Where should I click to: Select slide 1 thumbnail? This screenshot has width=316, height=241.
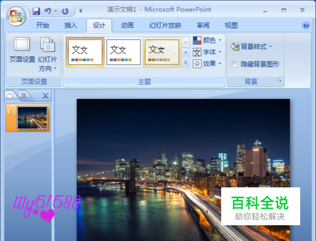32,118
